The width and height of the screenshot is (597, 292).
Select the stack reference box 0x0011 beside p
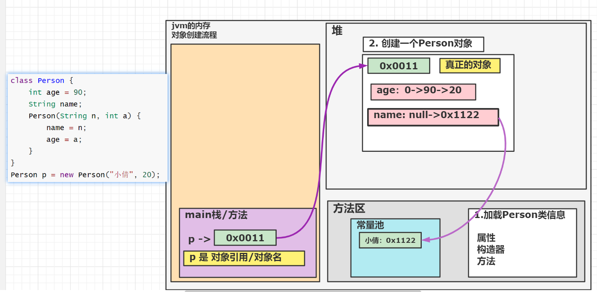pos(245,238)
